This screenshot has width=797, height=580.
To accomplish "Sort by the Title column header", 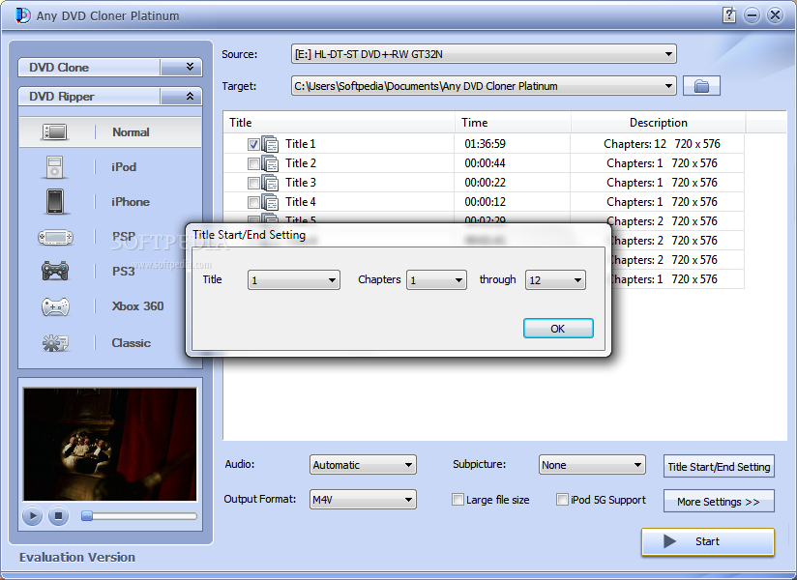I will [x=339, y=123].
